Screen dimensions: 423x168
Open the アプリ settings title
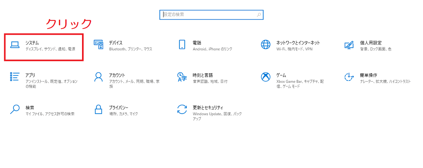[x=30, y=75]
